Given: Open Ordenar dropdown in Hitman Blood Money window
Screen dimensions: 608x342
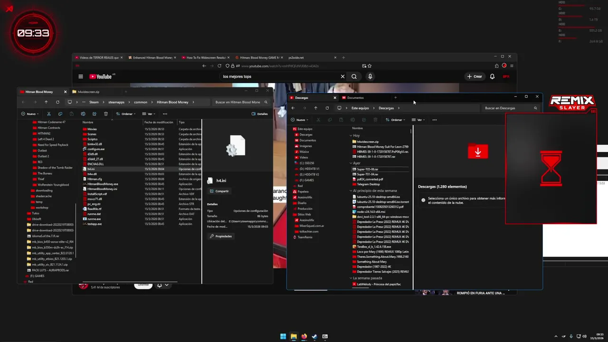Looking at the screenshot, I should coord(126,114).
